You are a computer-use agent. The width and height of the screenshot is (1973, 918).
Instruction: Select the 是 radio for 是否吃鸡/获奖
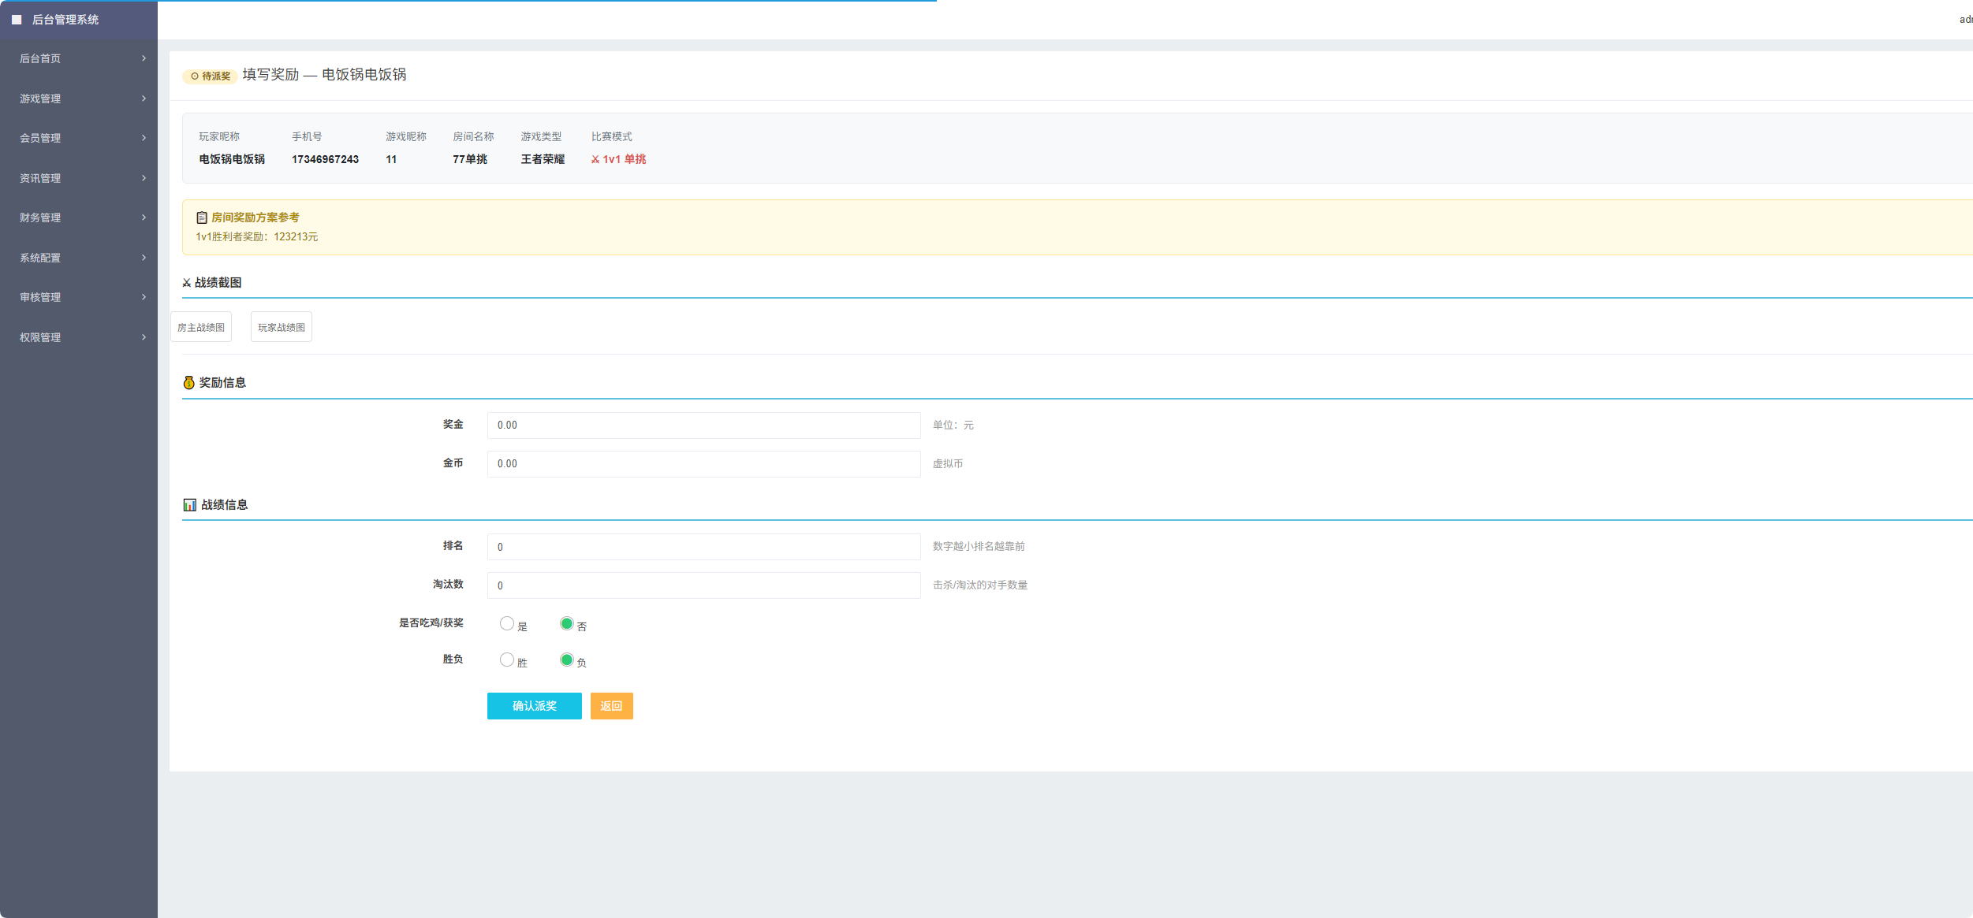[x=507, y=623]
